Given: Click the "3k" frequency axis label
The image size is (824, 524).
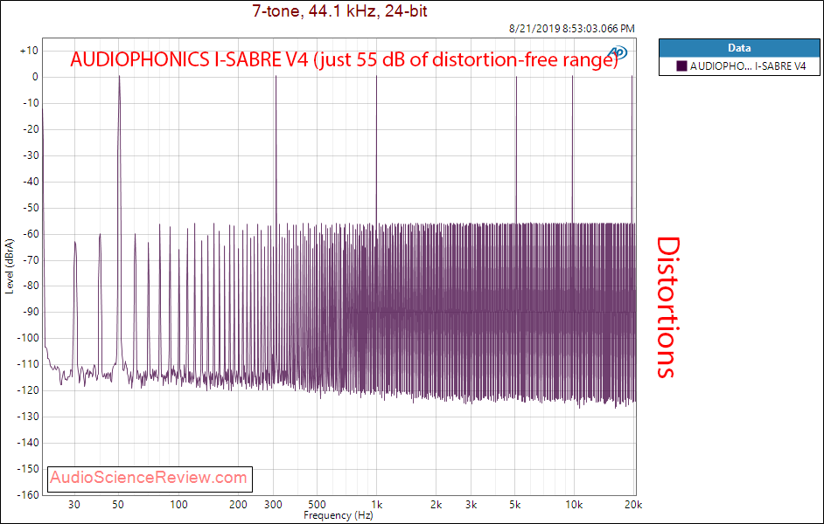Looking at the screenshot, I should point(471,505).
